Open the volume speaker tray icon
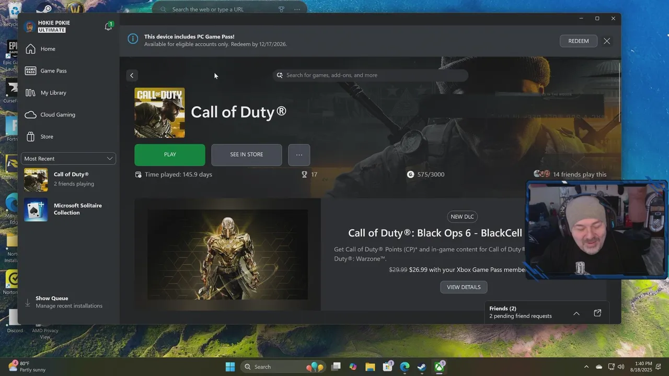Viewport: 669px width, 376px height. (x=621, y=367)
